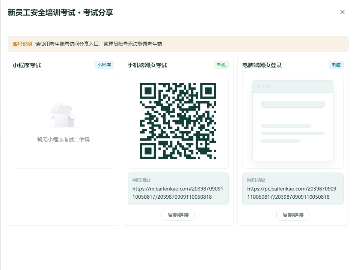356x270 pixels.
Task: Click the empty box placeholder icon
Action: [x=63, y=115]
